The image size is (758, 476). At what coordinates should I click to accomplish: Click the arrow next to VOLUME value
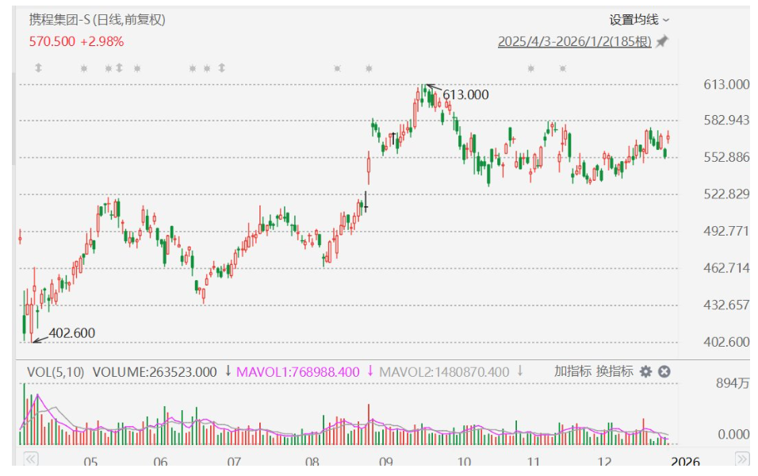coord(228,371)
